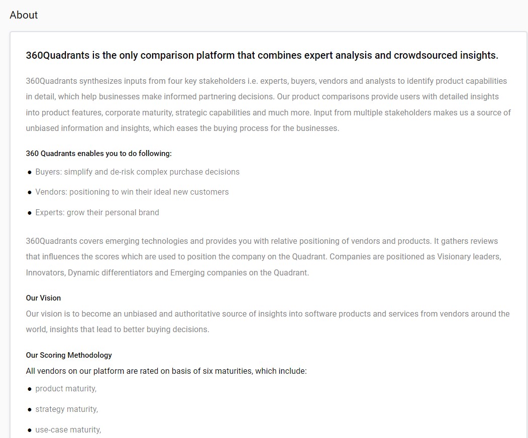
Task: Click 'All vendors on our platform' sentence
Action: point(166,371)
